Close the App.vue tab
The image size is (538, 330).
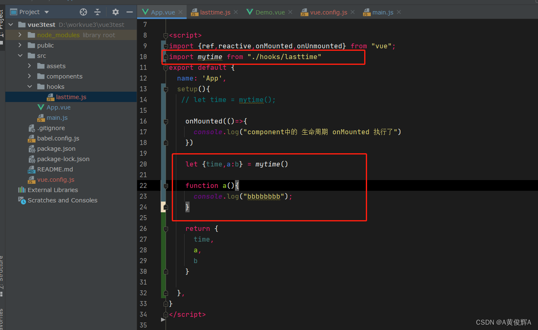pos(181,12)
